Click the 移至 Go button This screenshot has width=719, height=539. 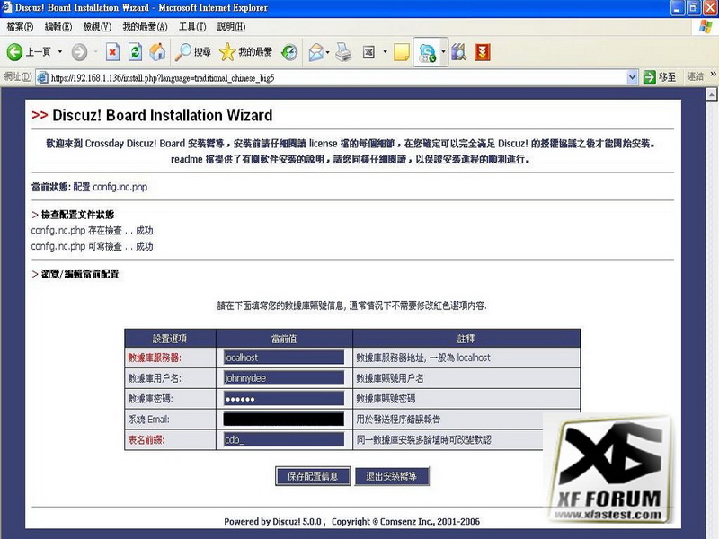click(x=660, y=77)
